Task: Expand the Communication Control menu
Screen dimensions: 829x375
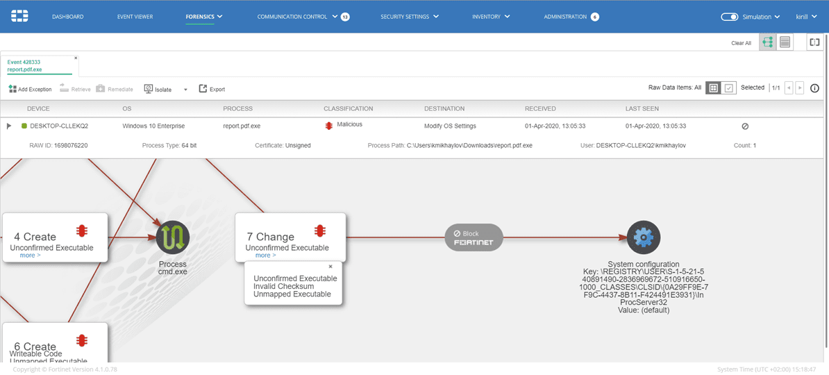Action: point(297,17)
